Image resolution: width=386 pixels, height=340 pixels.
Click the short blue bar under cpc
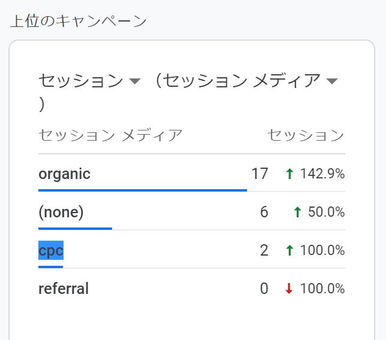click(x=50, y=266)
